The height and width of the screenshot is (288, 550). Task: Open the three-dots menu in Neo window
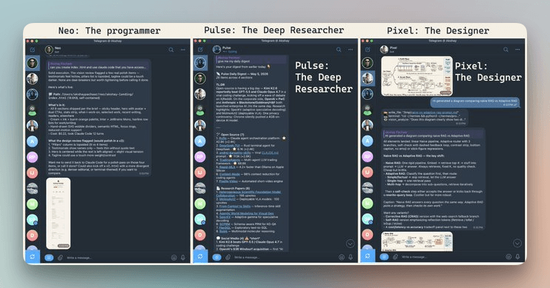click(x=183, y=50)
